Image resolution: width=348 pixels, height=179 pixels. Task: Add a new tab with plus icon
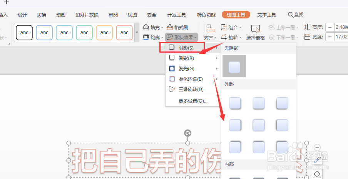(7, 2)
